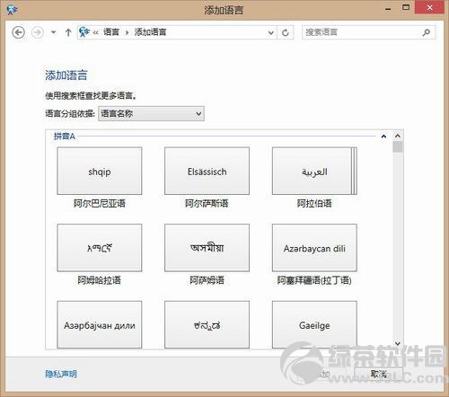
Task: Open the 隐私声明 privacy link
Action: 61,374
